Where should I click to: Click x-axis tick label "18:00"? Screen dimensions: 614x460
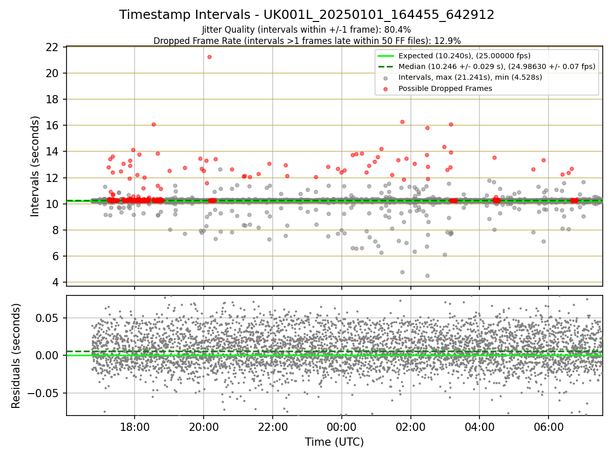(135, 427)
